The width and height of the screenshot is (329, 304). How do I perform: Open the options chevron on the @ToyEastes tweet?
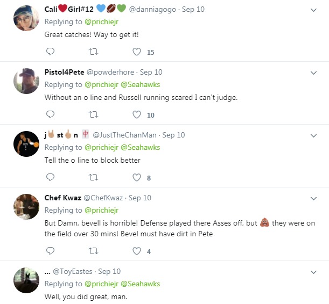tap(314, 272)
